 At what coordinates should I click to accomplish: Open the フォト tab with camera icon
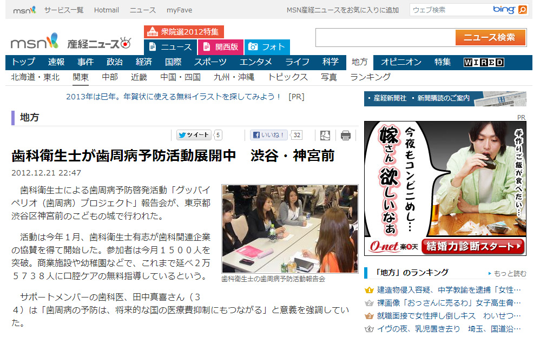267,47
